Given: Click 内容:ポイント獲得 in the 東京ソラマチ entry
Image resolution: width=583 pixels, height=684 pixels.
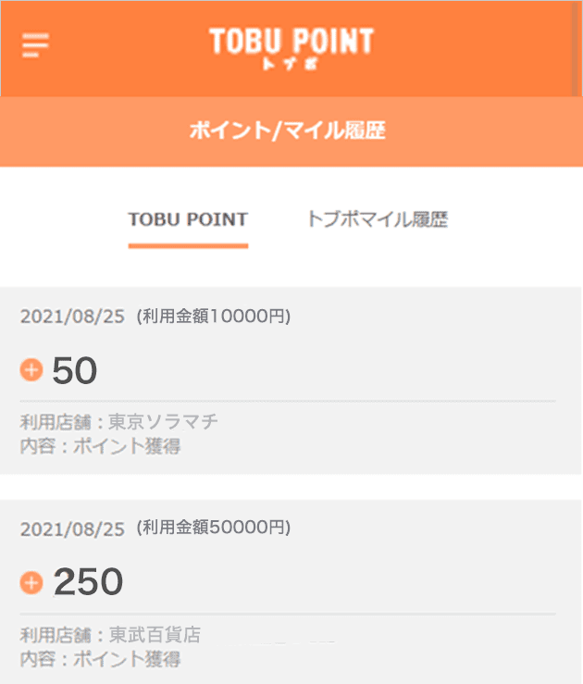Looking at the screenshot, I should pos(100,446).
